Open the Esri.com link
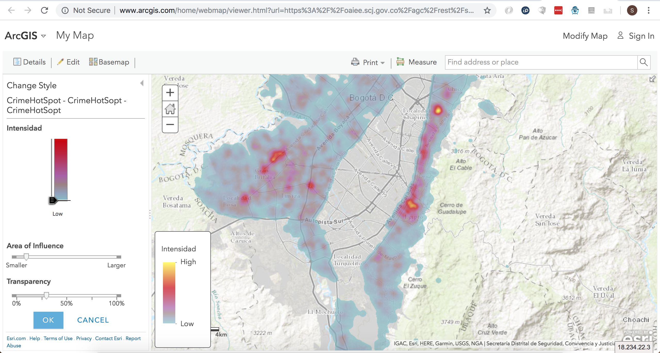The image size is (660, 353). pyautogui.click(x=16, y=338)
